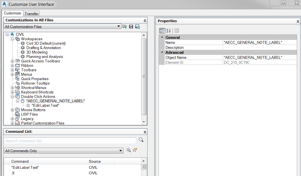Click the Ribbon folder icon

tap(17, 65)
